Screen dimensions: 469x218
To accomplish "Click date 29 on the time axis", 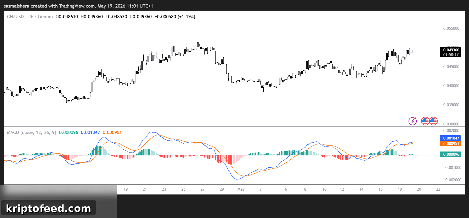I will 222,189.
